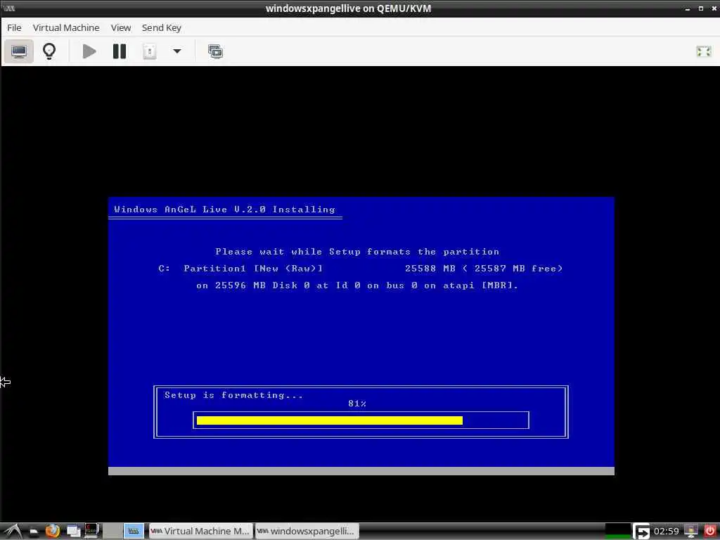Click the minimize all windows icon

click(73, 532)
